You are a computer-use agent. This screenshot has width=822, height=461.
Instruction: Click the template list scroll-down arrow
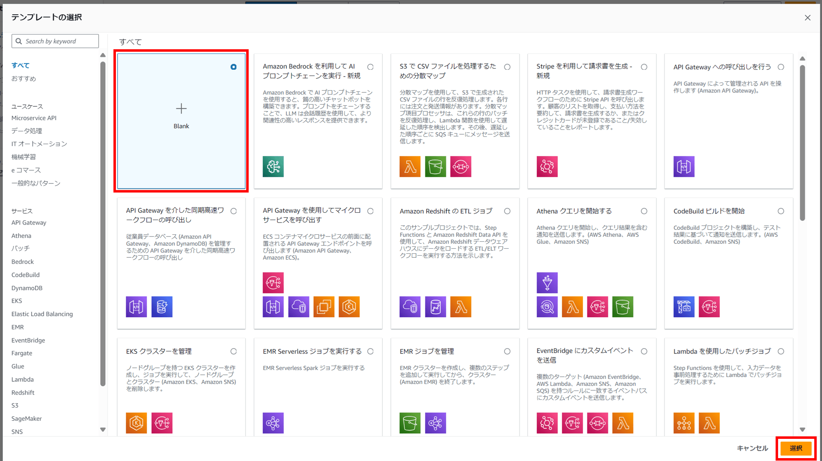click(802, 430)
